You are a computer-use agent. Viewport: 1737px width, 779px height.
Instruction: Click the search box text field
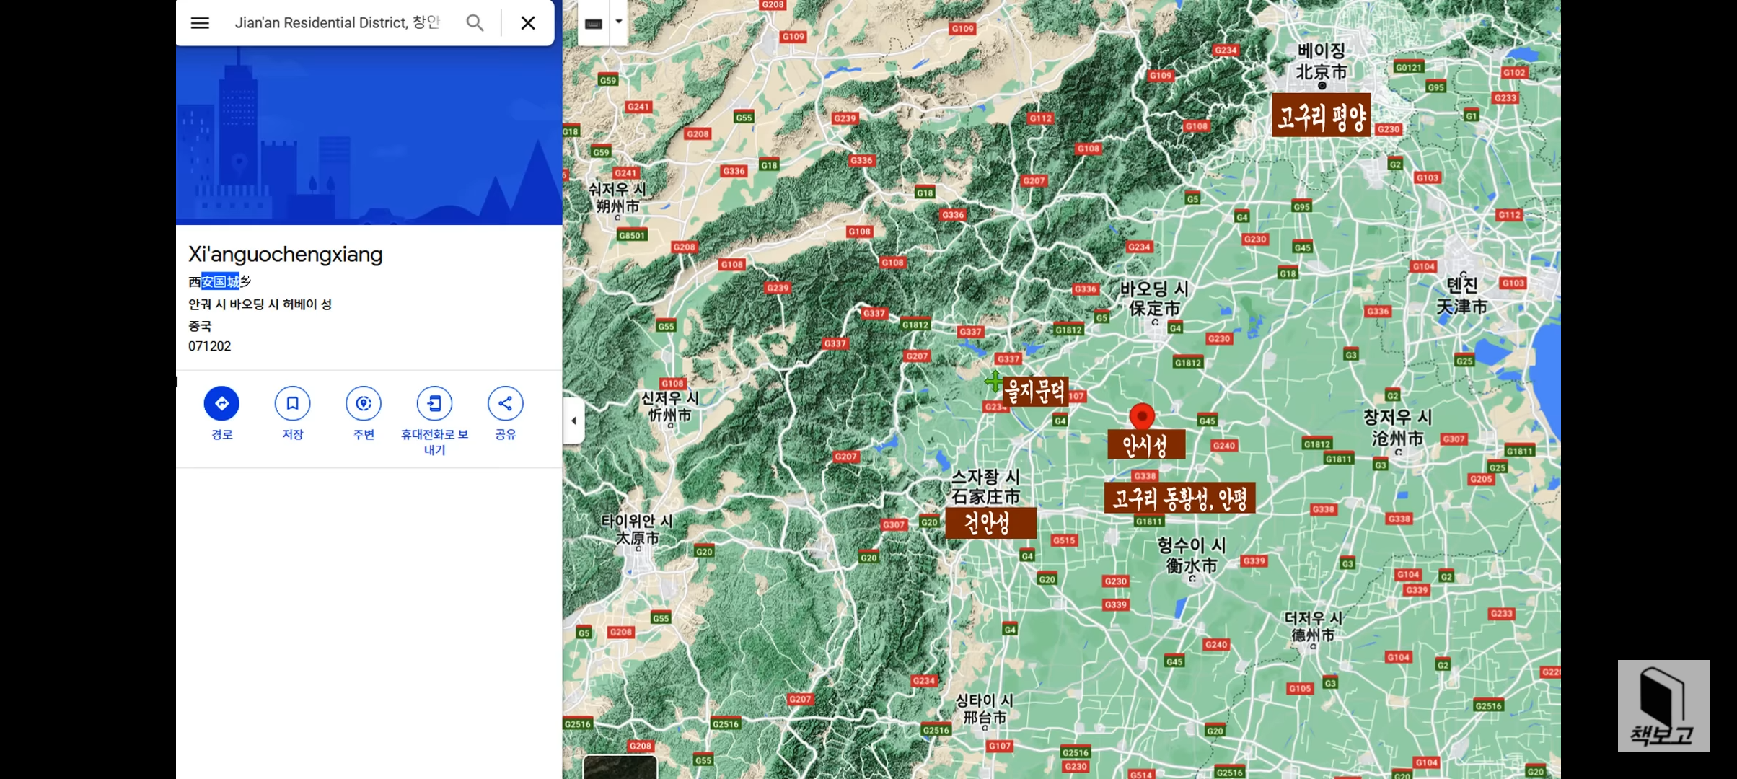click(337, 23)
